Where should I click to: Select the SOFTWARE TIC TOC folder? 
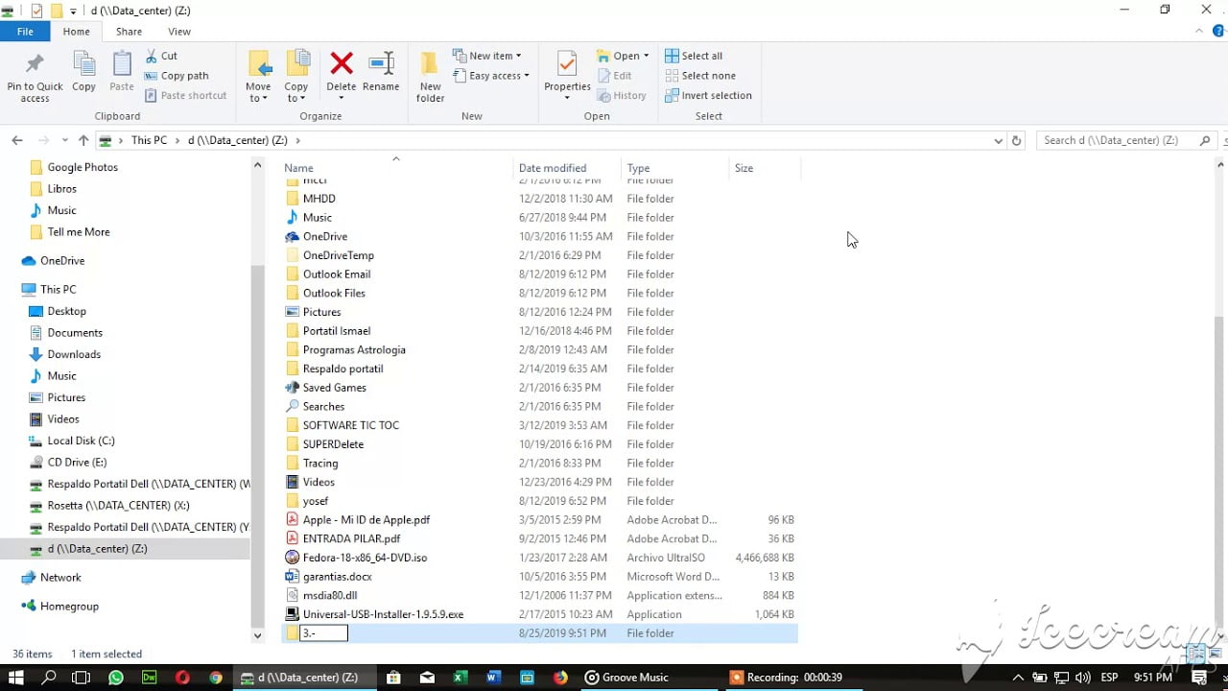tap(350, 425)
